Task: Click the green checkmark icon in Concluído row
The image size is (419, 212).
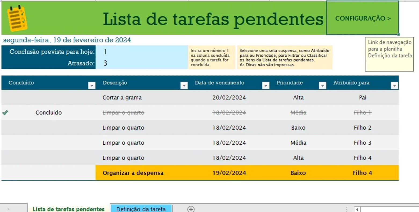Action: point(5,113)
